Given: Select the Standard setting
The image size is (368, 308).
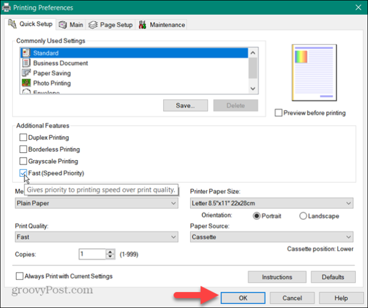Looking at the screenshot, I should click(x=135, y=53).
